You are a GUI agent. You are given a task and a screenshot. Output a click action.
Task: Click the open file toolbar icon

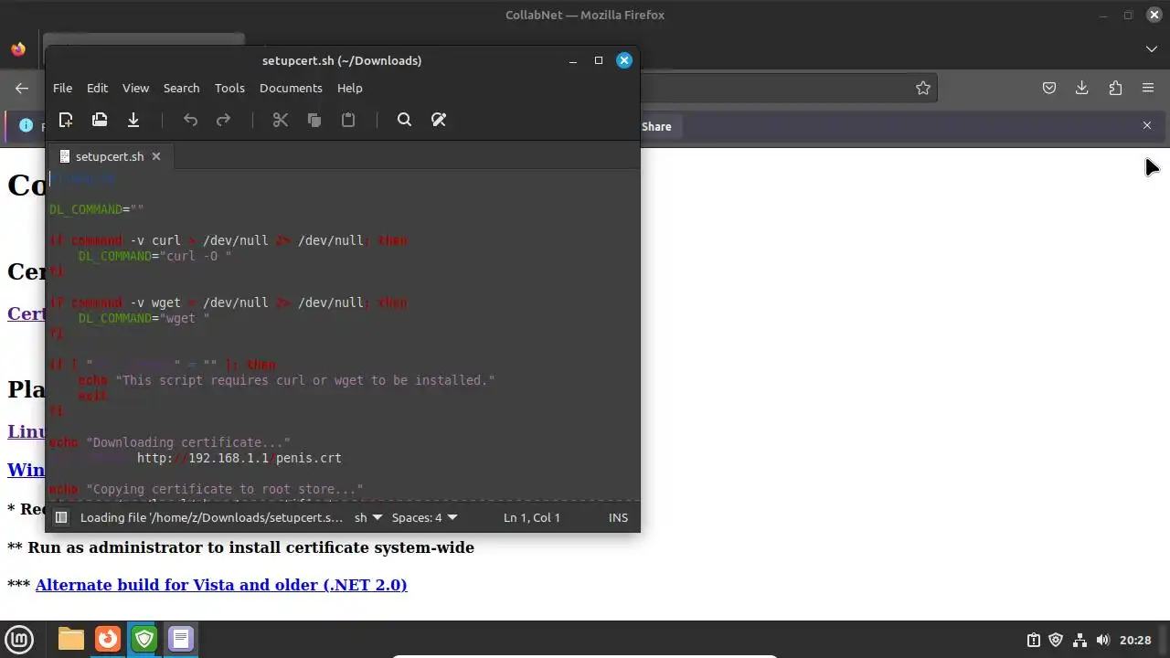(100, 120)
